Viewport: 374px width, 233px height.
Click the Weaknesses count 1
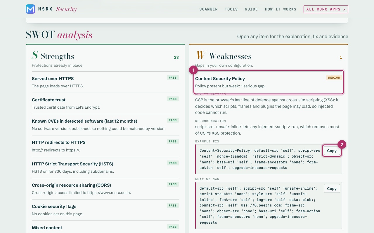(x=341, y=57)
